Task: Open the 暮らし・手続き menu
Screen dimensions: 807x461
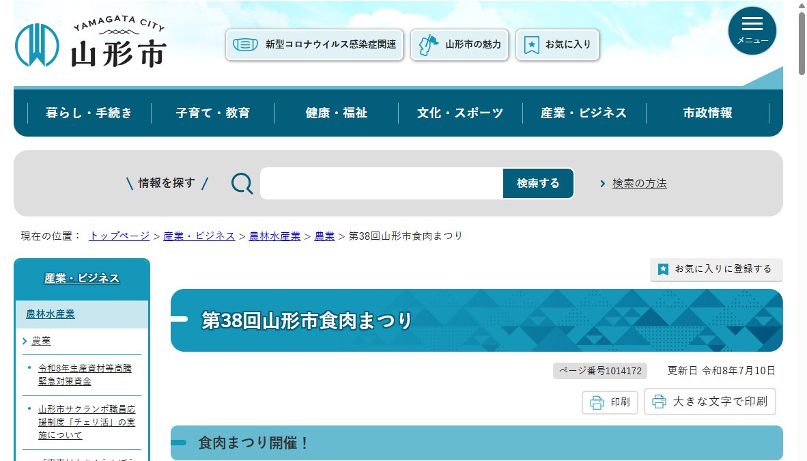Action: pyautogui.click(x=89, y=113)
